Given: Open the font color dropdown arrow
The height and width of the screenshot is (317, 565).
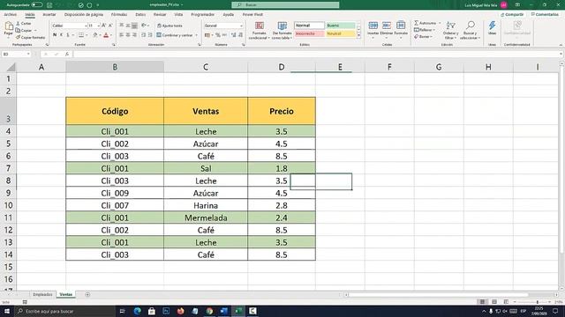Looking at the screenshot, I should [111, 35].
